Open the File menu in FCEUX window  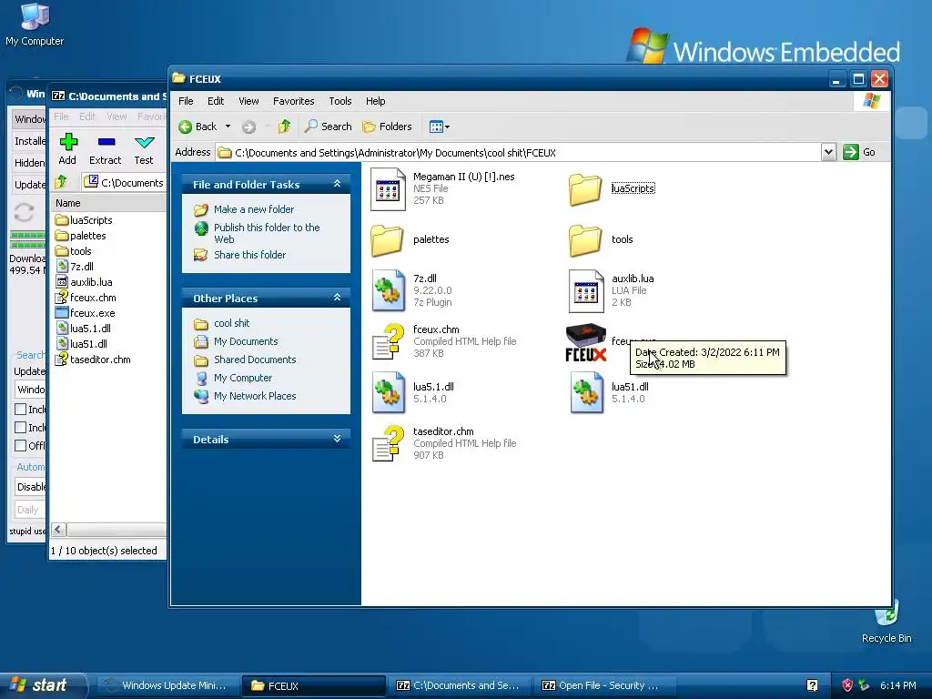click(186, 101)
